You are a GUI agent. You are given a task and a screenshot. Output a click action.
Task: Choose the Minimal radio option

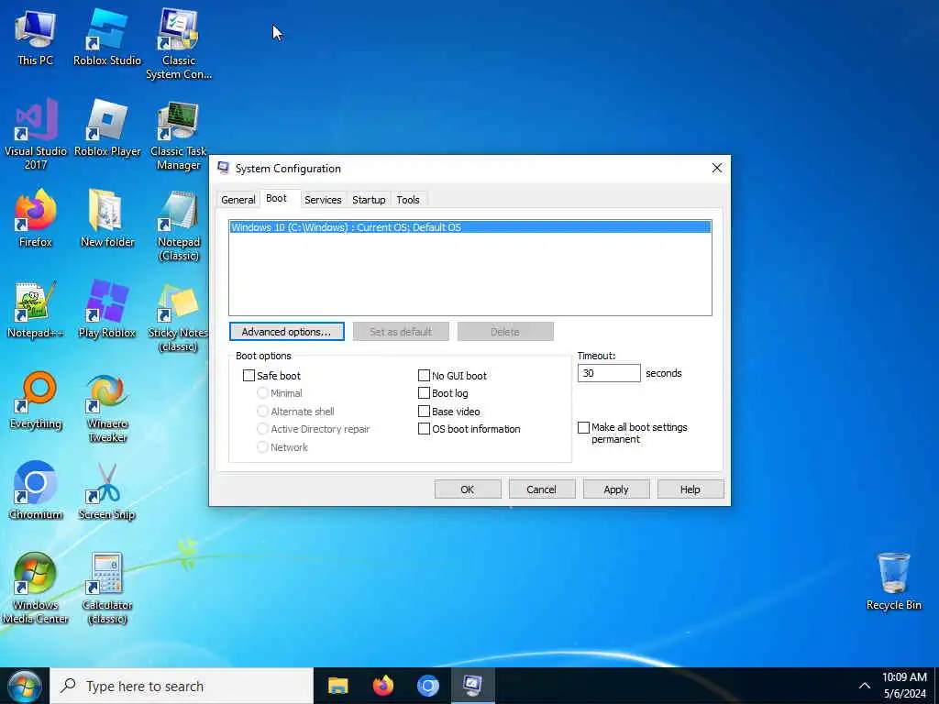click(262, 393)
